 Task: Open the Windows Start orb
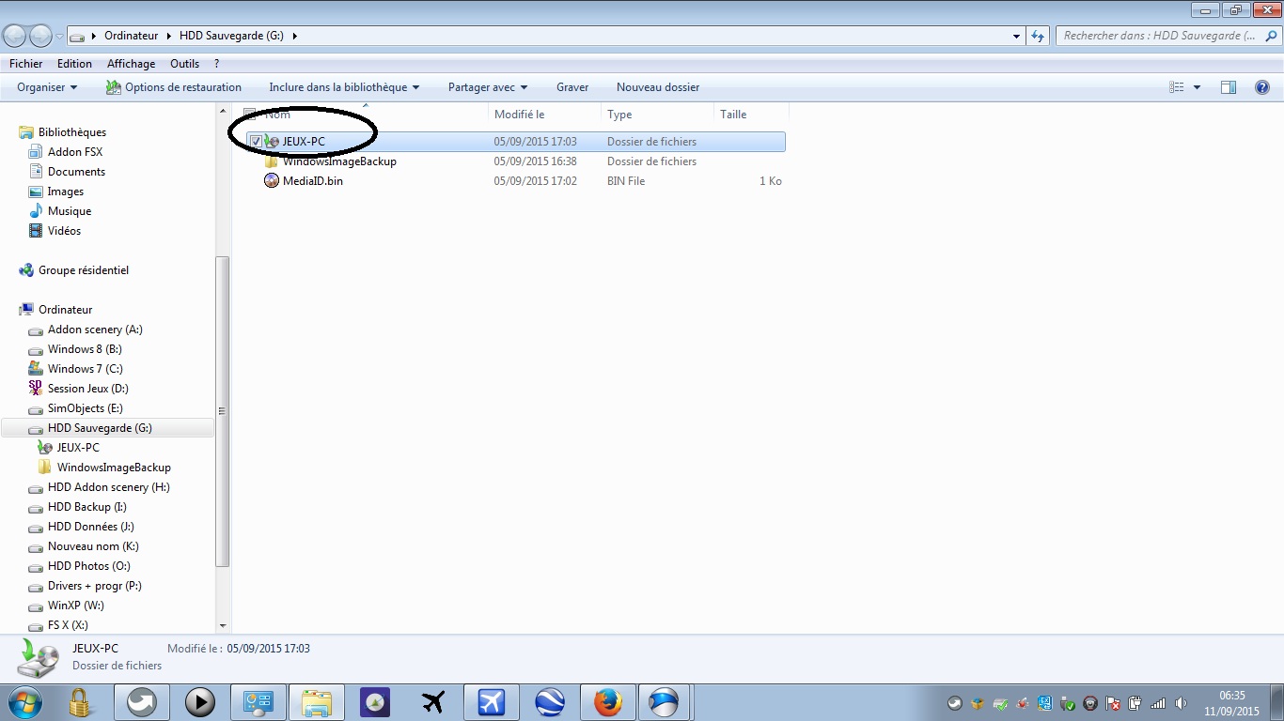pos(24,702)
